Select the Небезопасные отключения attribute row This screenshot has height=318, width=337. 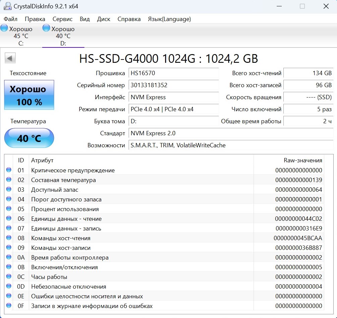point(134,287)
